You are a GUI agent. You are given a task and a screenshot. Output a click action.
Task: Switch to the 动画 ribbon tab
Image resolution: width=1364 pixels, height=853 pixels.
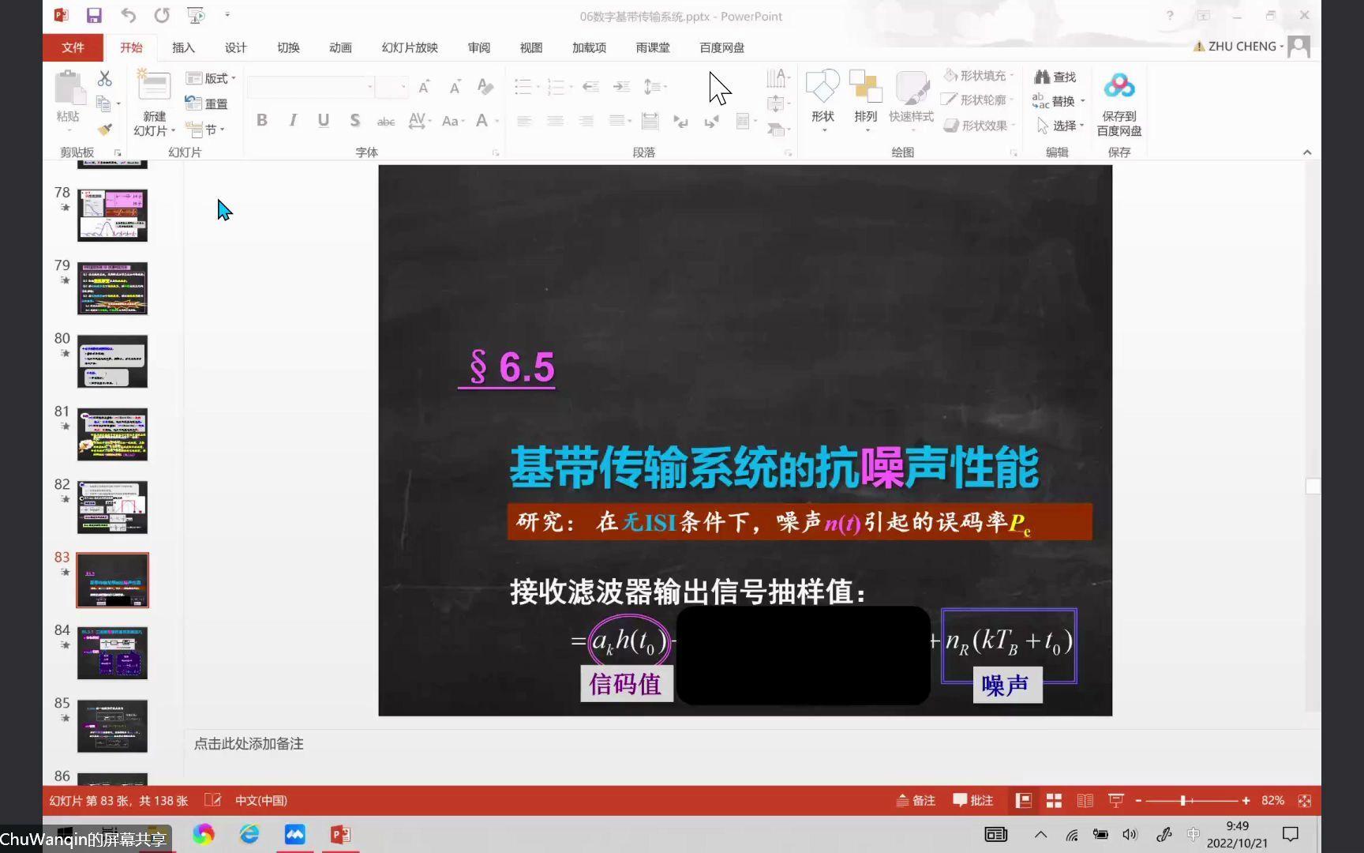click(x=340, y=47)
